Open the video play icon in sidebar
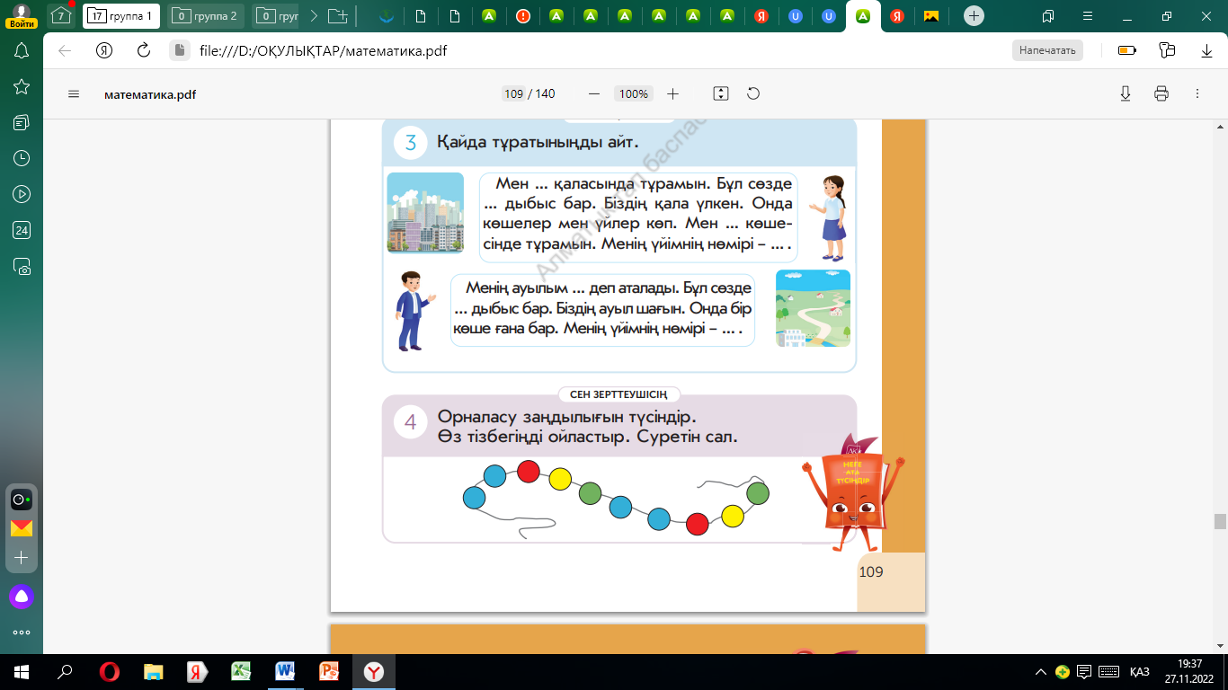 pos(22,194)
